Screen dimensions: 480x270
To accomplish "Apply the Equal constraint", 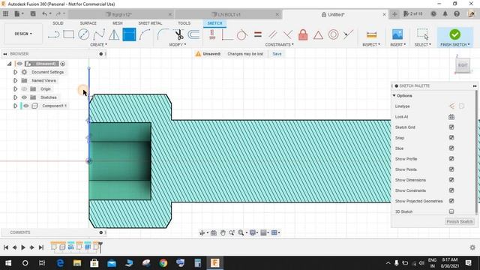I will tap(258, 34).
